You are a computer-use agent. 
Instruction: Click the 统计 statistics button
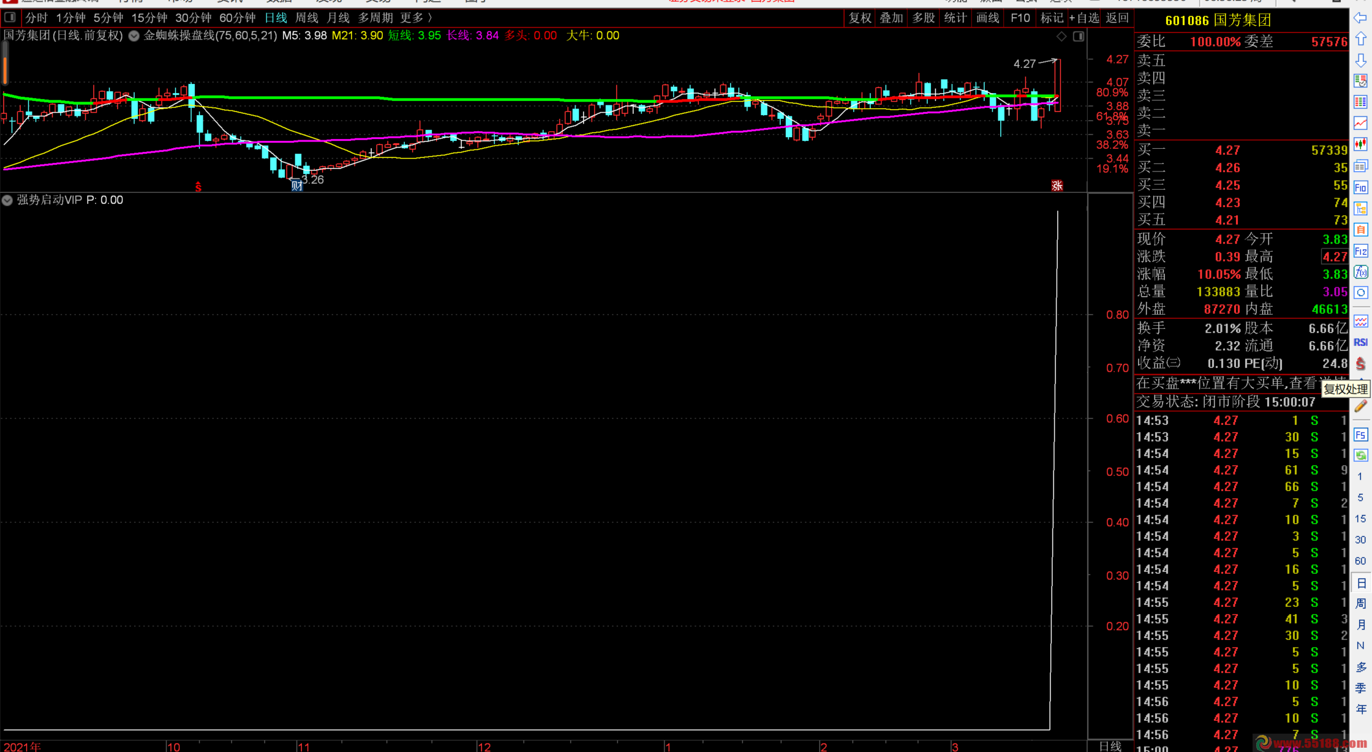coord(956,18)
